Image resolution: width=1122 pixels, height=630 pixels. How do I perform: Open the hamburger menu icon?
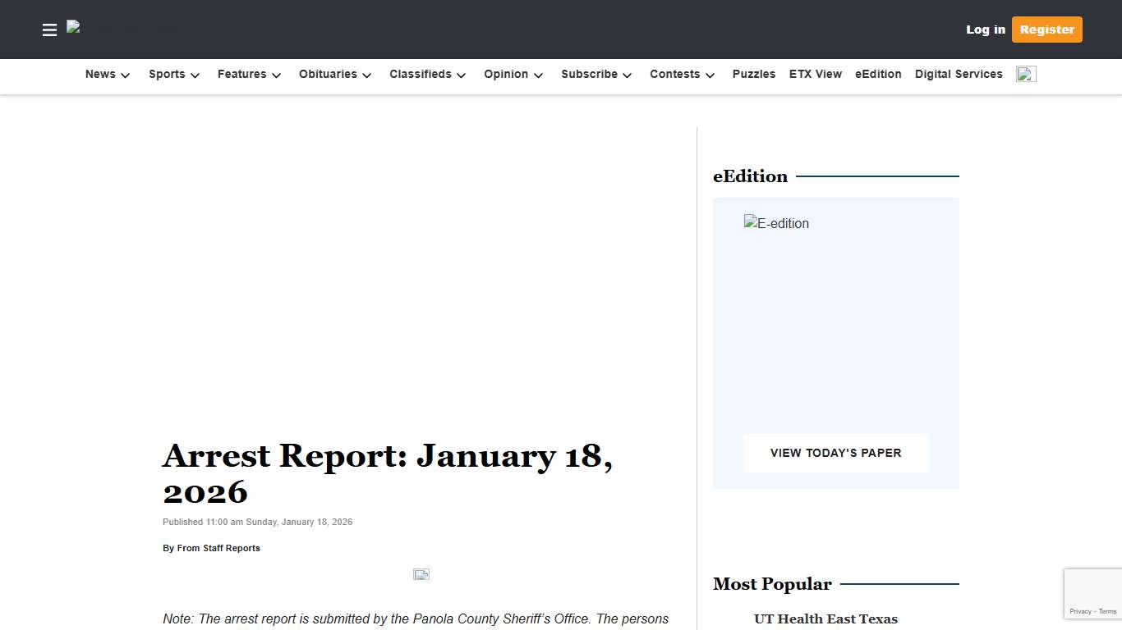pyautogui.click(x=49, y=30)
